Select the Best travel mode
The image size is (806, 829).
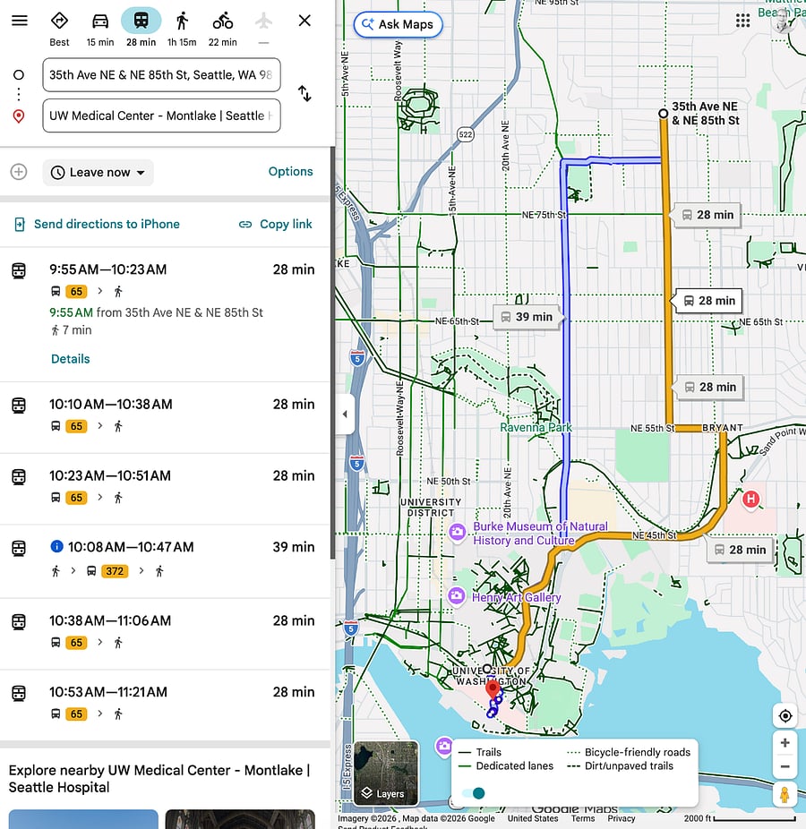tap(59, 29)
